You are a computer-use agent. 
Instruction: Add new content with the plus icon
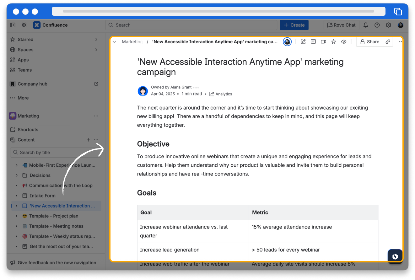click(x=89, y=140)
